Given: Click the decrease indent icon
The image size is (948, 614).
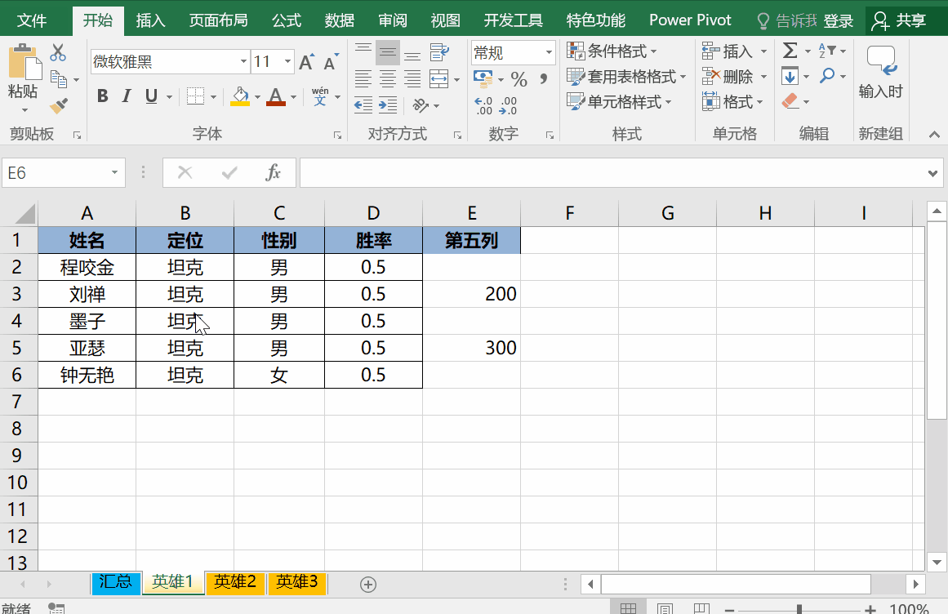Looking at the screenshot, I should click(x=363, y=105).
